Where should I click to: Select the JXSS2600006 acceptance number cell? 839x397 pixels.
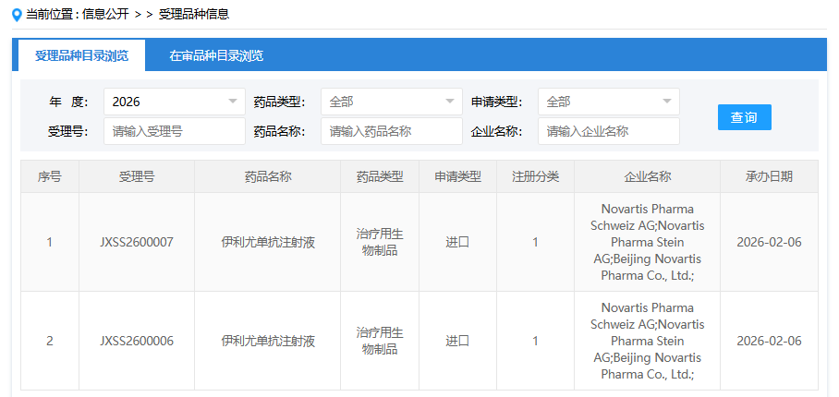pos(136,341)
